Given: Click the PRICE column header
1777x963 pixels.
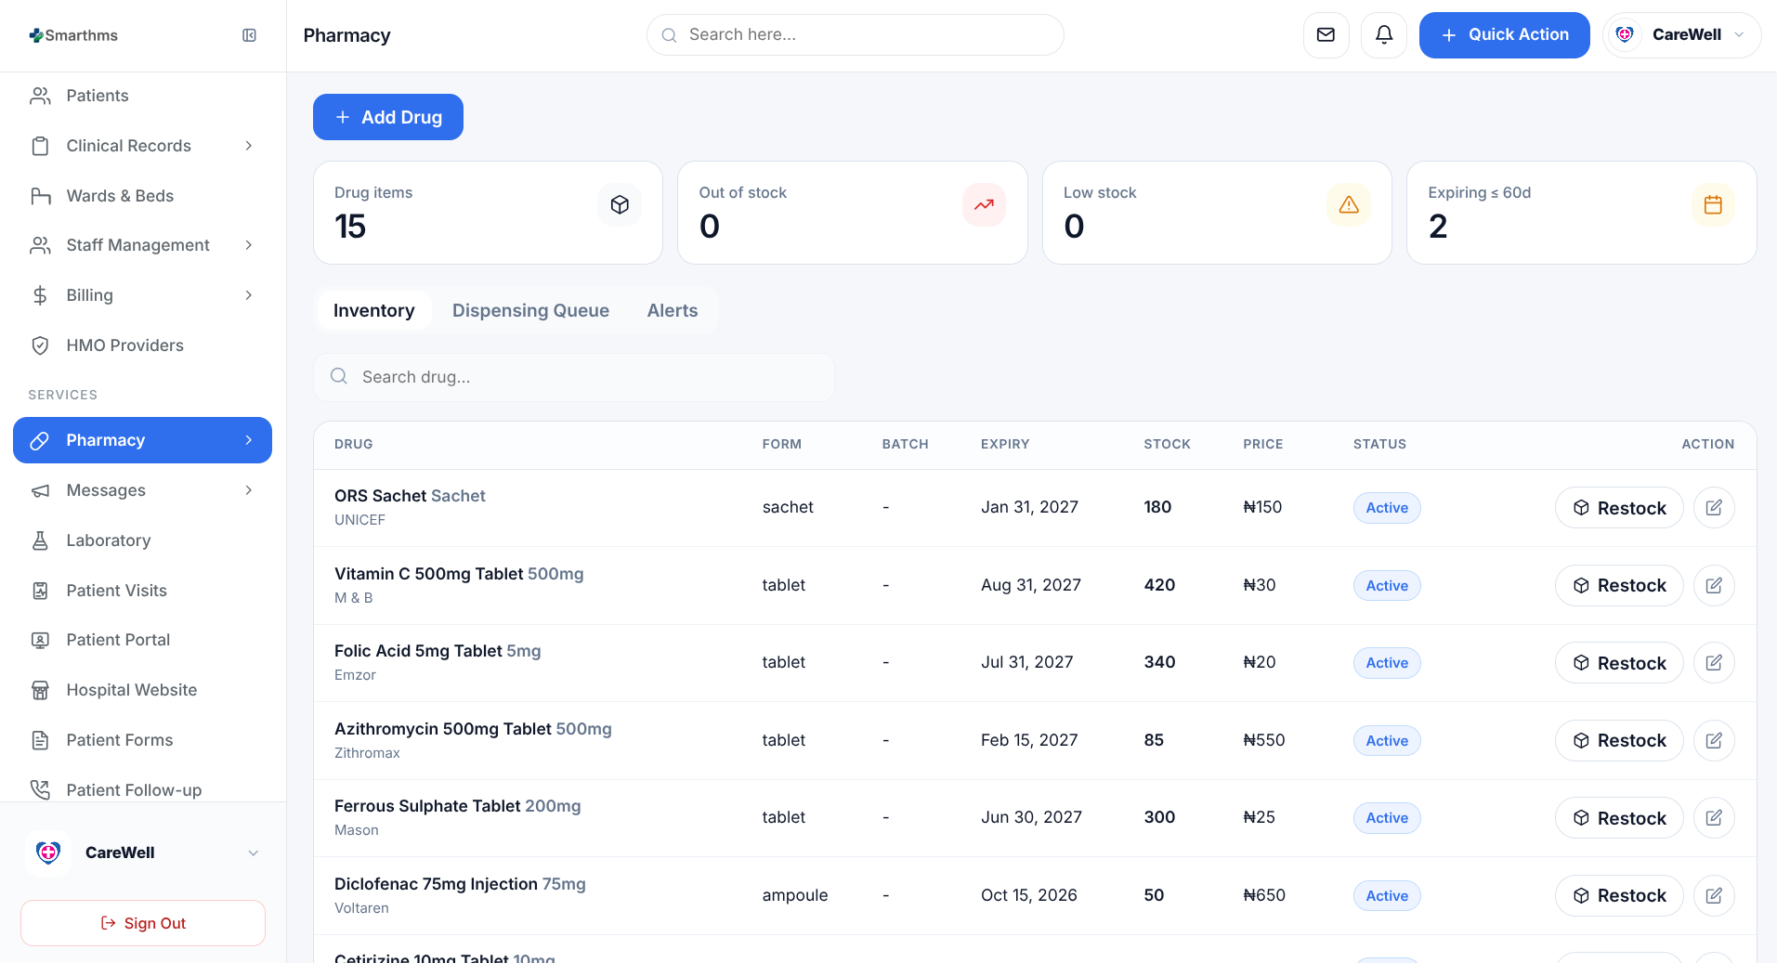Looking at the screenshot, I should coord(1263,445).
